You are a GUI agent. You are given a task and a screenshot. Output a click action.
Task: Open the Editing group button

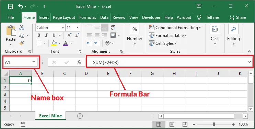[x=233, y=35]
